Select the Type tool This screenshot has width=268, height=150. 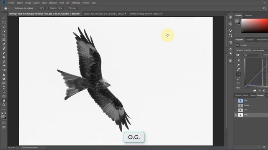click(4, 87)
